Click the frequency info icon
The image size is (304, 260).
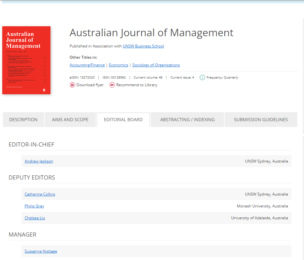[202, 77]
